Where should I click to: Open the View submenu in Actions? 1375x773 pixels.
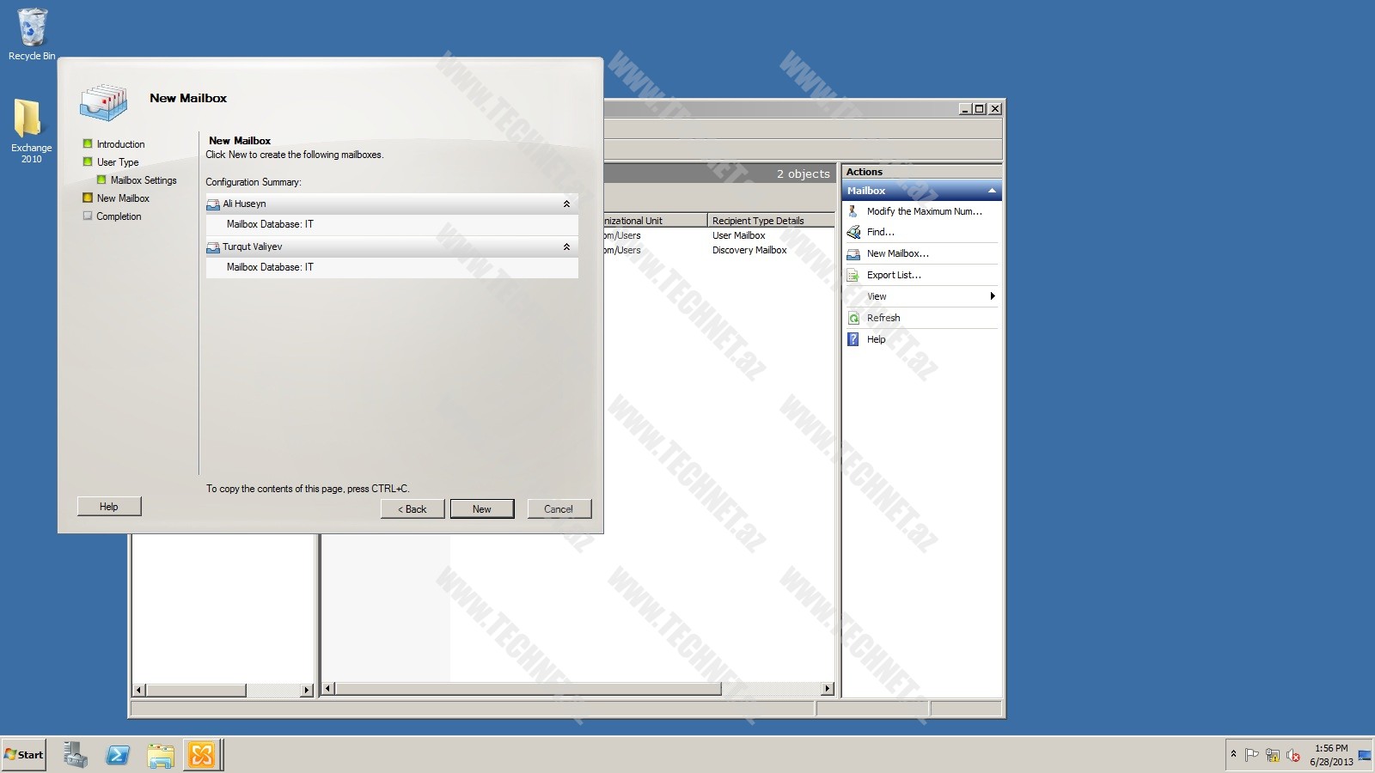pyautogui.click(x=877, y=296)
